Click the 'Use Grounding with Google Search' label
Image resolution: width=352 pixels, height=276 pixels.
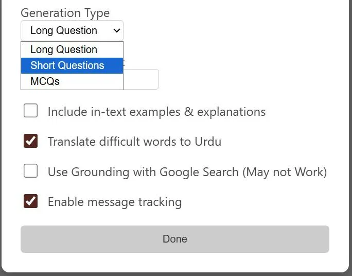pos(144,172)
